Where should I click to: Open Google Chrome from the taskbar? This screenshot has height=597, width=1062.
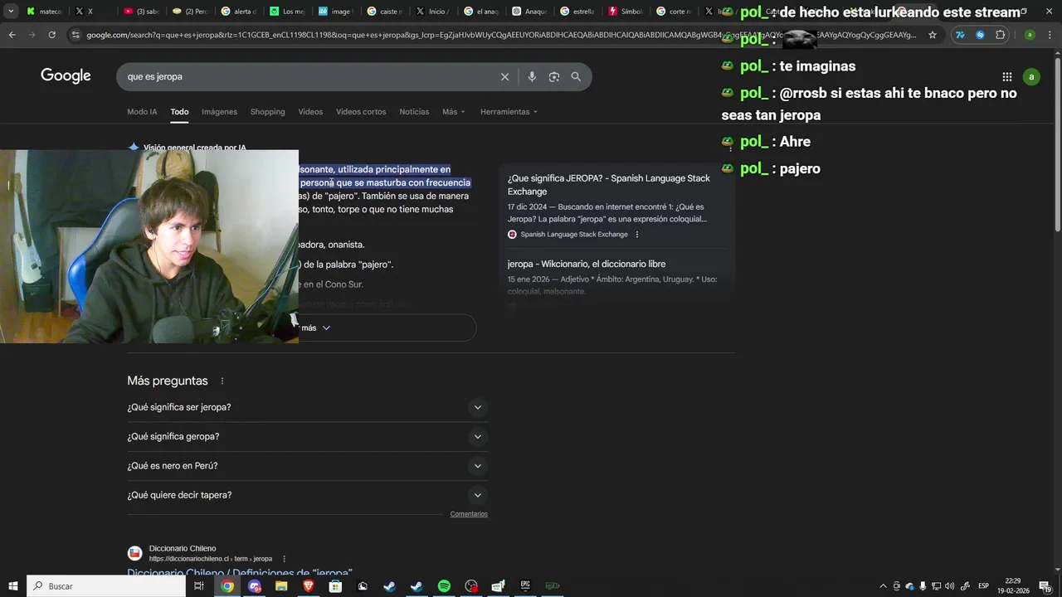(x=227, y=586)
